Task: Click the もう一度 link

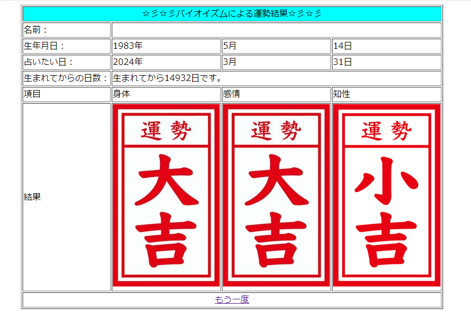Action: [x=232, y=300]
